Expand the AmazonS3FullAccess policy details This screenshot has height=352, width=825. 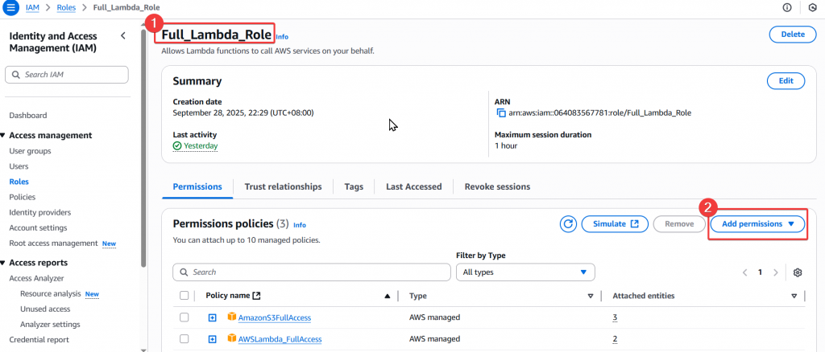click(212, 317)
